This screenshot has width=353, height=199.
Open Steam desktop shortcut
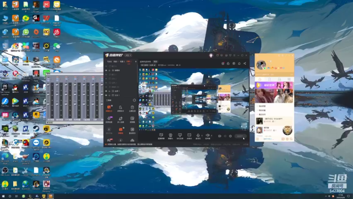[x=36, y=130]
